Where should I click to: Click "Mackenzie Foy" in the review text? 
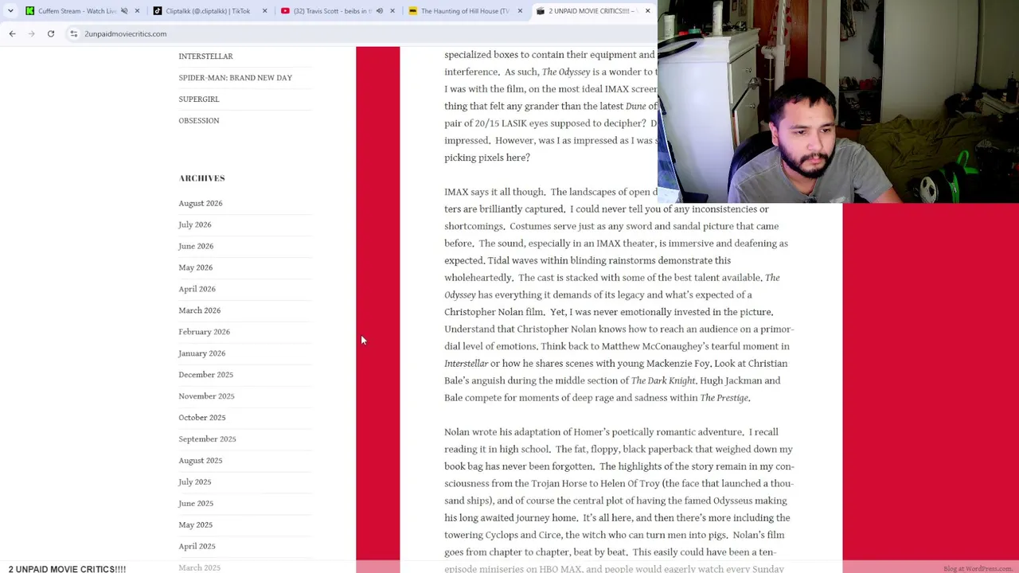pyautogui.click(x=677, y=364)
